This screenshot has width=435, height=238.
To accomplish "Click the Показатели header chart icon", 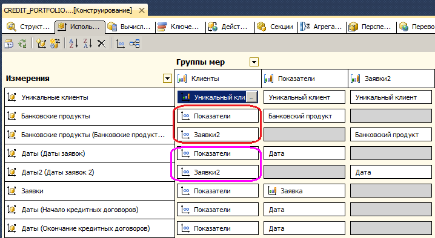I will [268, 79].
